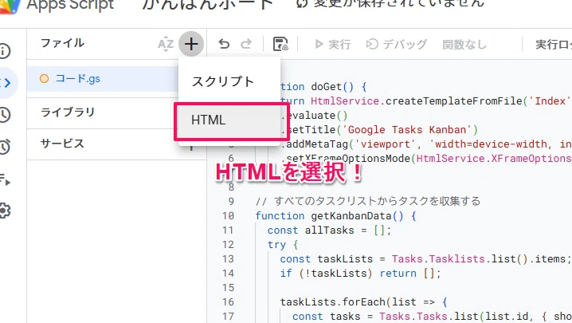Image resolution: width=572 pixels, height=323 pixels.
Task: Click the const tasks = Tasks.Tasks.list line
Action: [x=432, y=316]
